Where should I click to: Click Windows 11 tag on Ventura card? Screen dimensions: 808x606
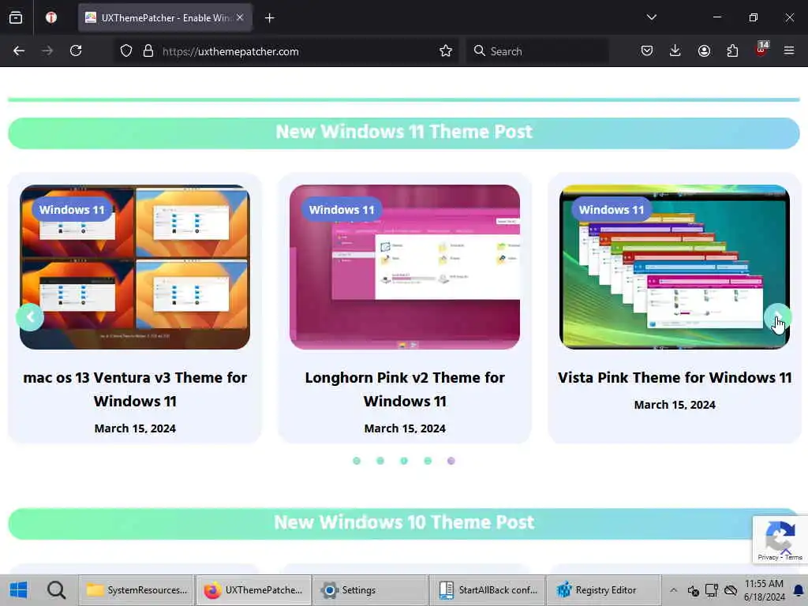[72, 210]
